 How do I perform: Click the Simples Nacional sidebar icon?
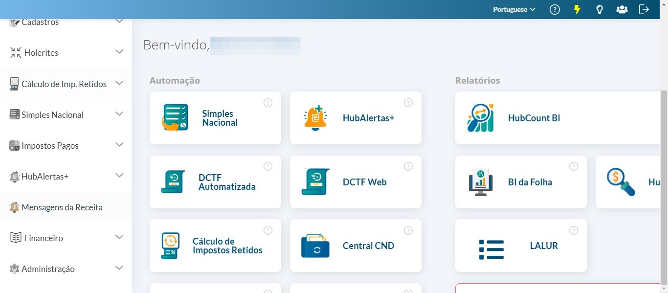14,114
